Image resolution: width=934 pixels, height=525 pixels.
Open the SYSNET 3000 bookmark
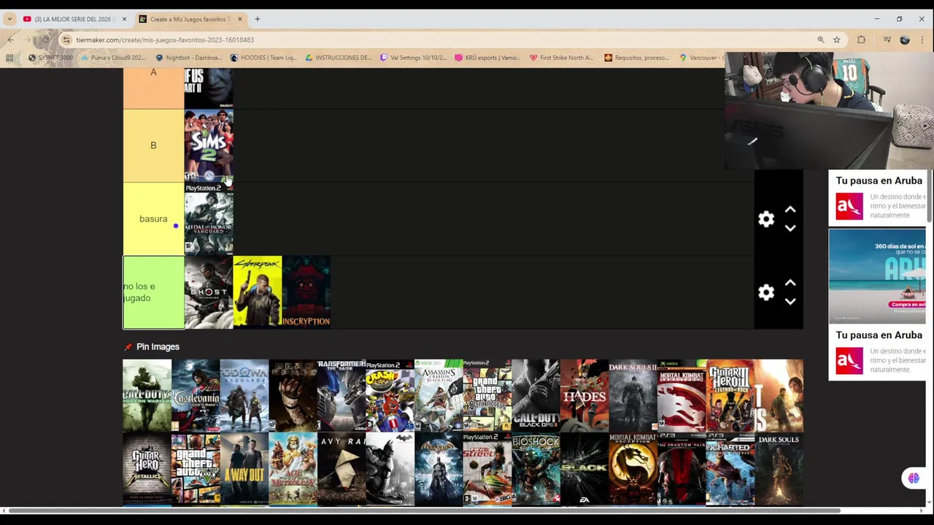pos(50,58)
